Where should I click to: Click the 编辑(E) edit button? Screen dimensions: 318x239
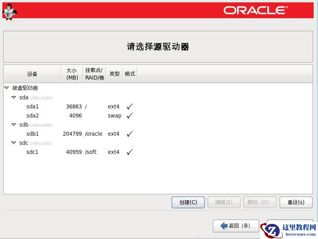point(224,203)
